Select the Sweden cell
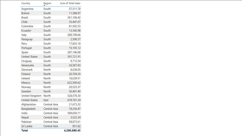The height and width of the screenshot is (136, 242). click(x=26, y=91)
